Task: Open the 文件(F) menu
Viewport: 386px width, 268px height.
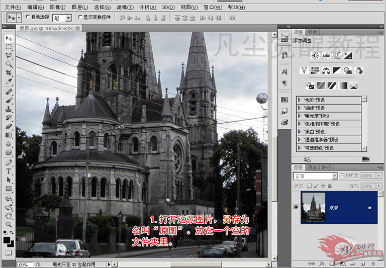Action: (x=13, y=8)
